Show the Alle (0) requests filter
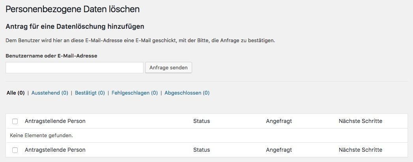This screenshot has width=413, height=162. coord(15,93)
